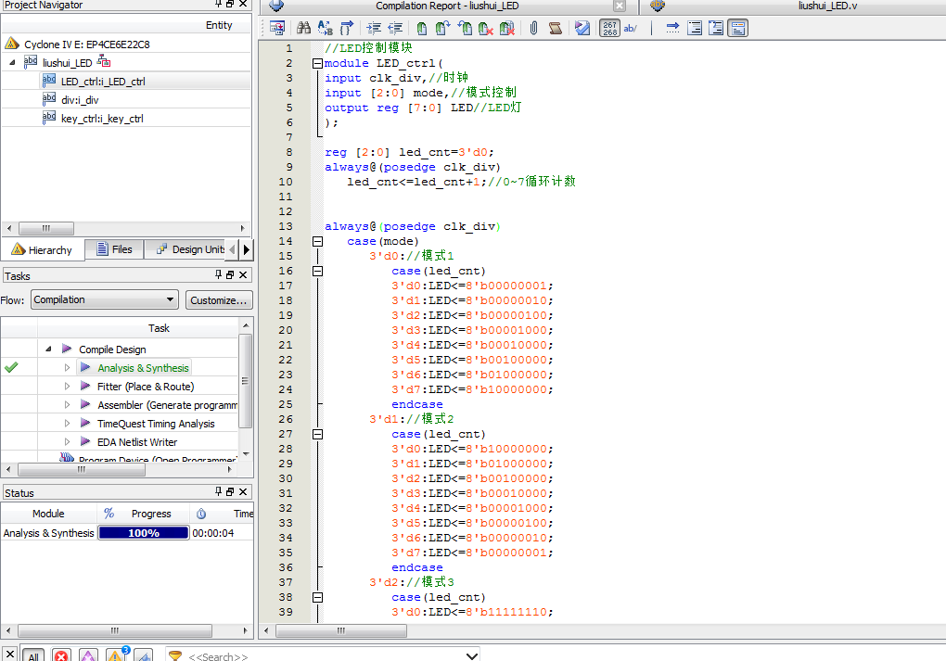The width and height of the screenshot is (946, 661).
Task: Click the paperclip insert file icon
Action: click(x=534, y=29)
